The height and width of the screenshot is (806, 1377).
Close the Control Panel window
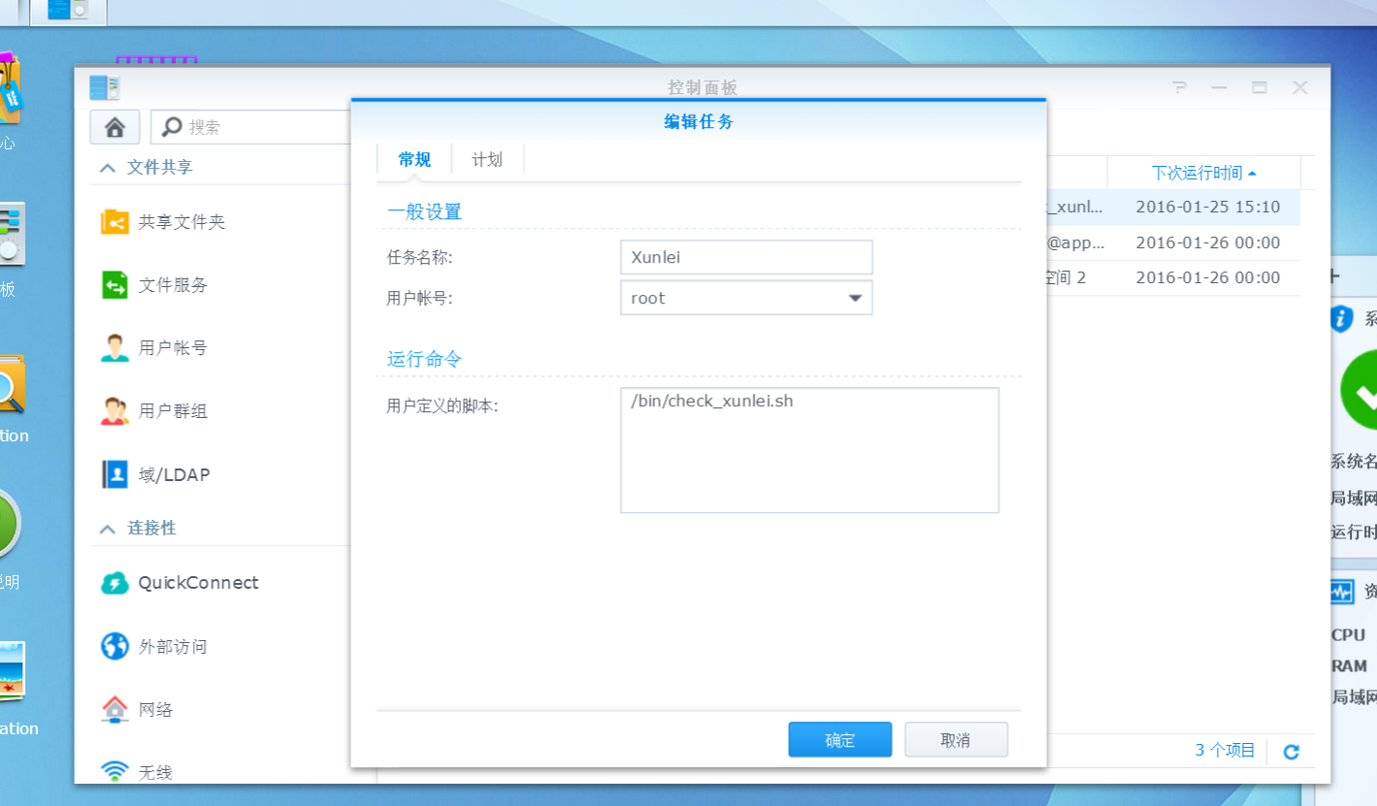(1300, 87)
